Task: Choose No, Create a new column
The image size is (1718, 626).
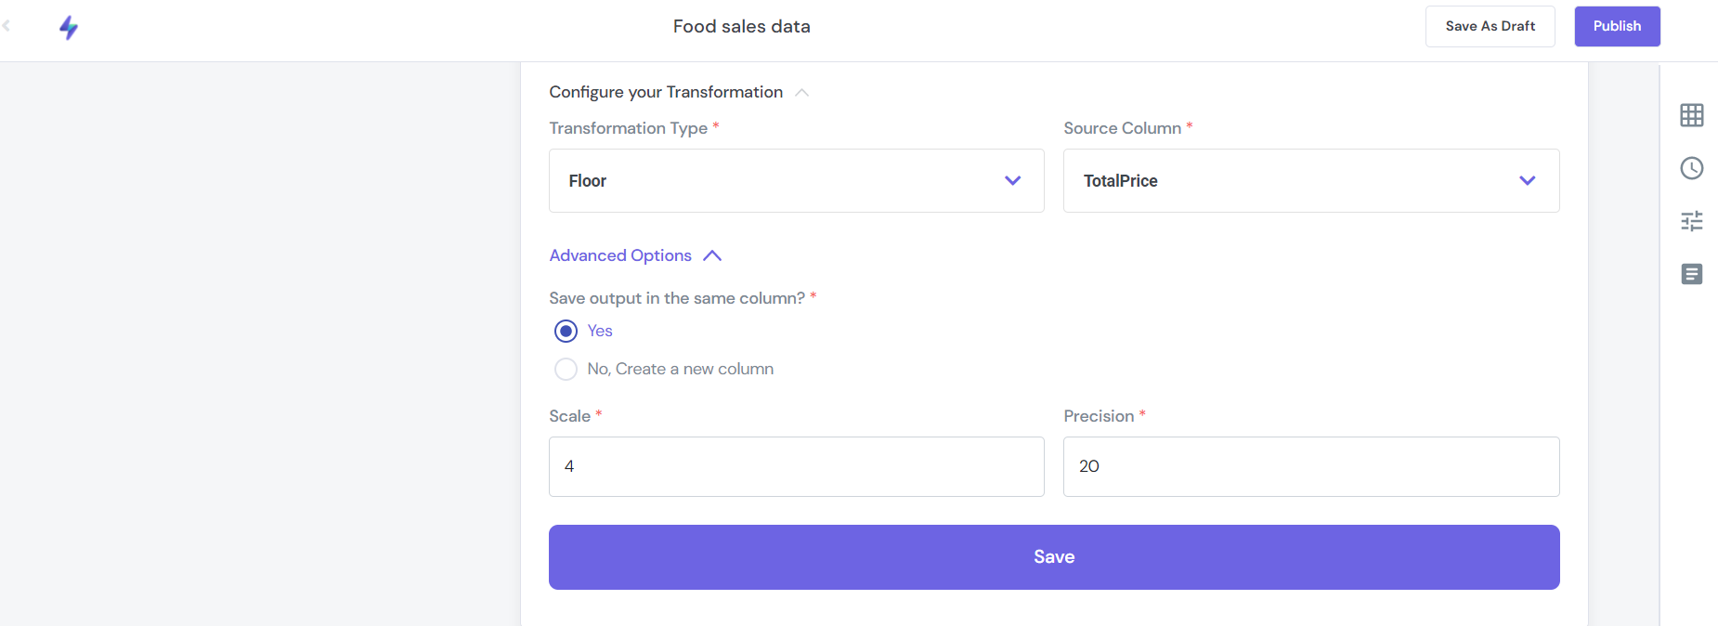Action: tap(566, 370)
